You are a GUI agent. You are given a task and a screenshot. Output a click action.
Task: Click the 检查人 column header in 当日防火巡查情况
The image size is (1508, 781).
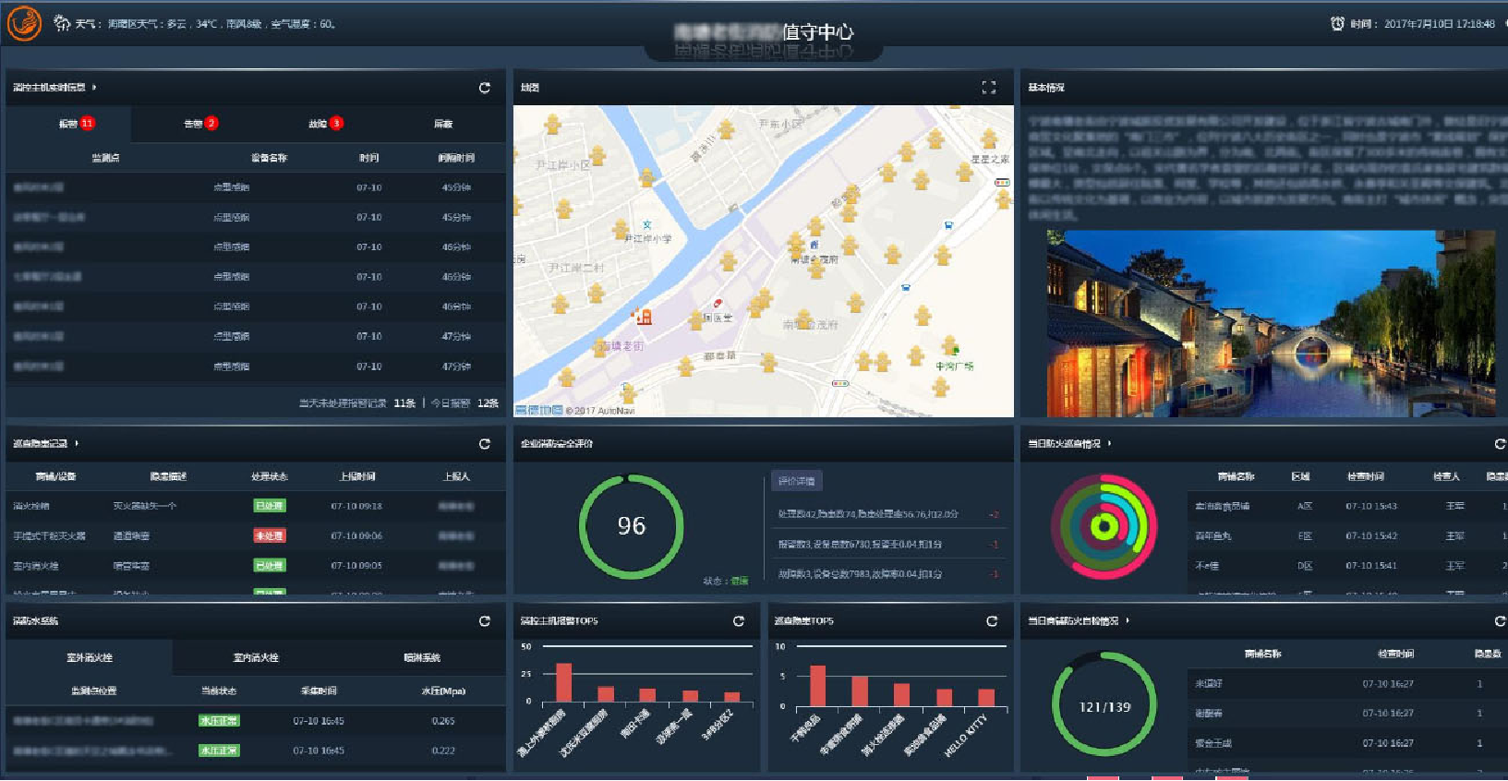[1446, 476]
